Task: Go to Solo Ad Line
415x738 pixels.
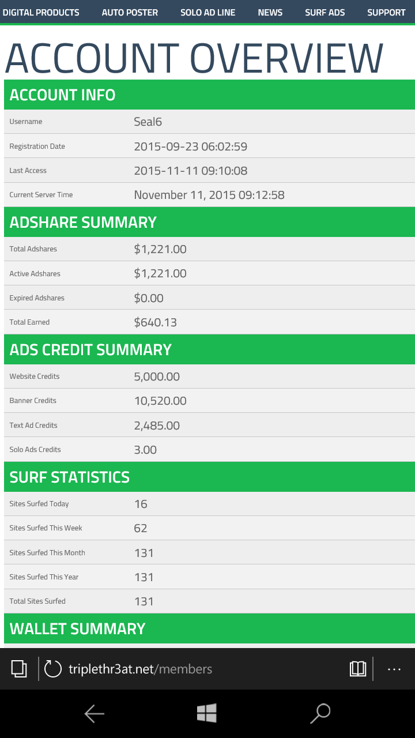Action: coord(207,12)
